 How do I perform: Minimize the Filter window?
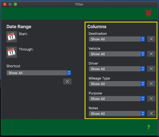[10, 4]
